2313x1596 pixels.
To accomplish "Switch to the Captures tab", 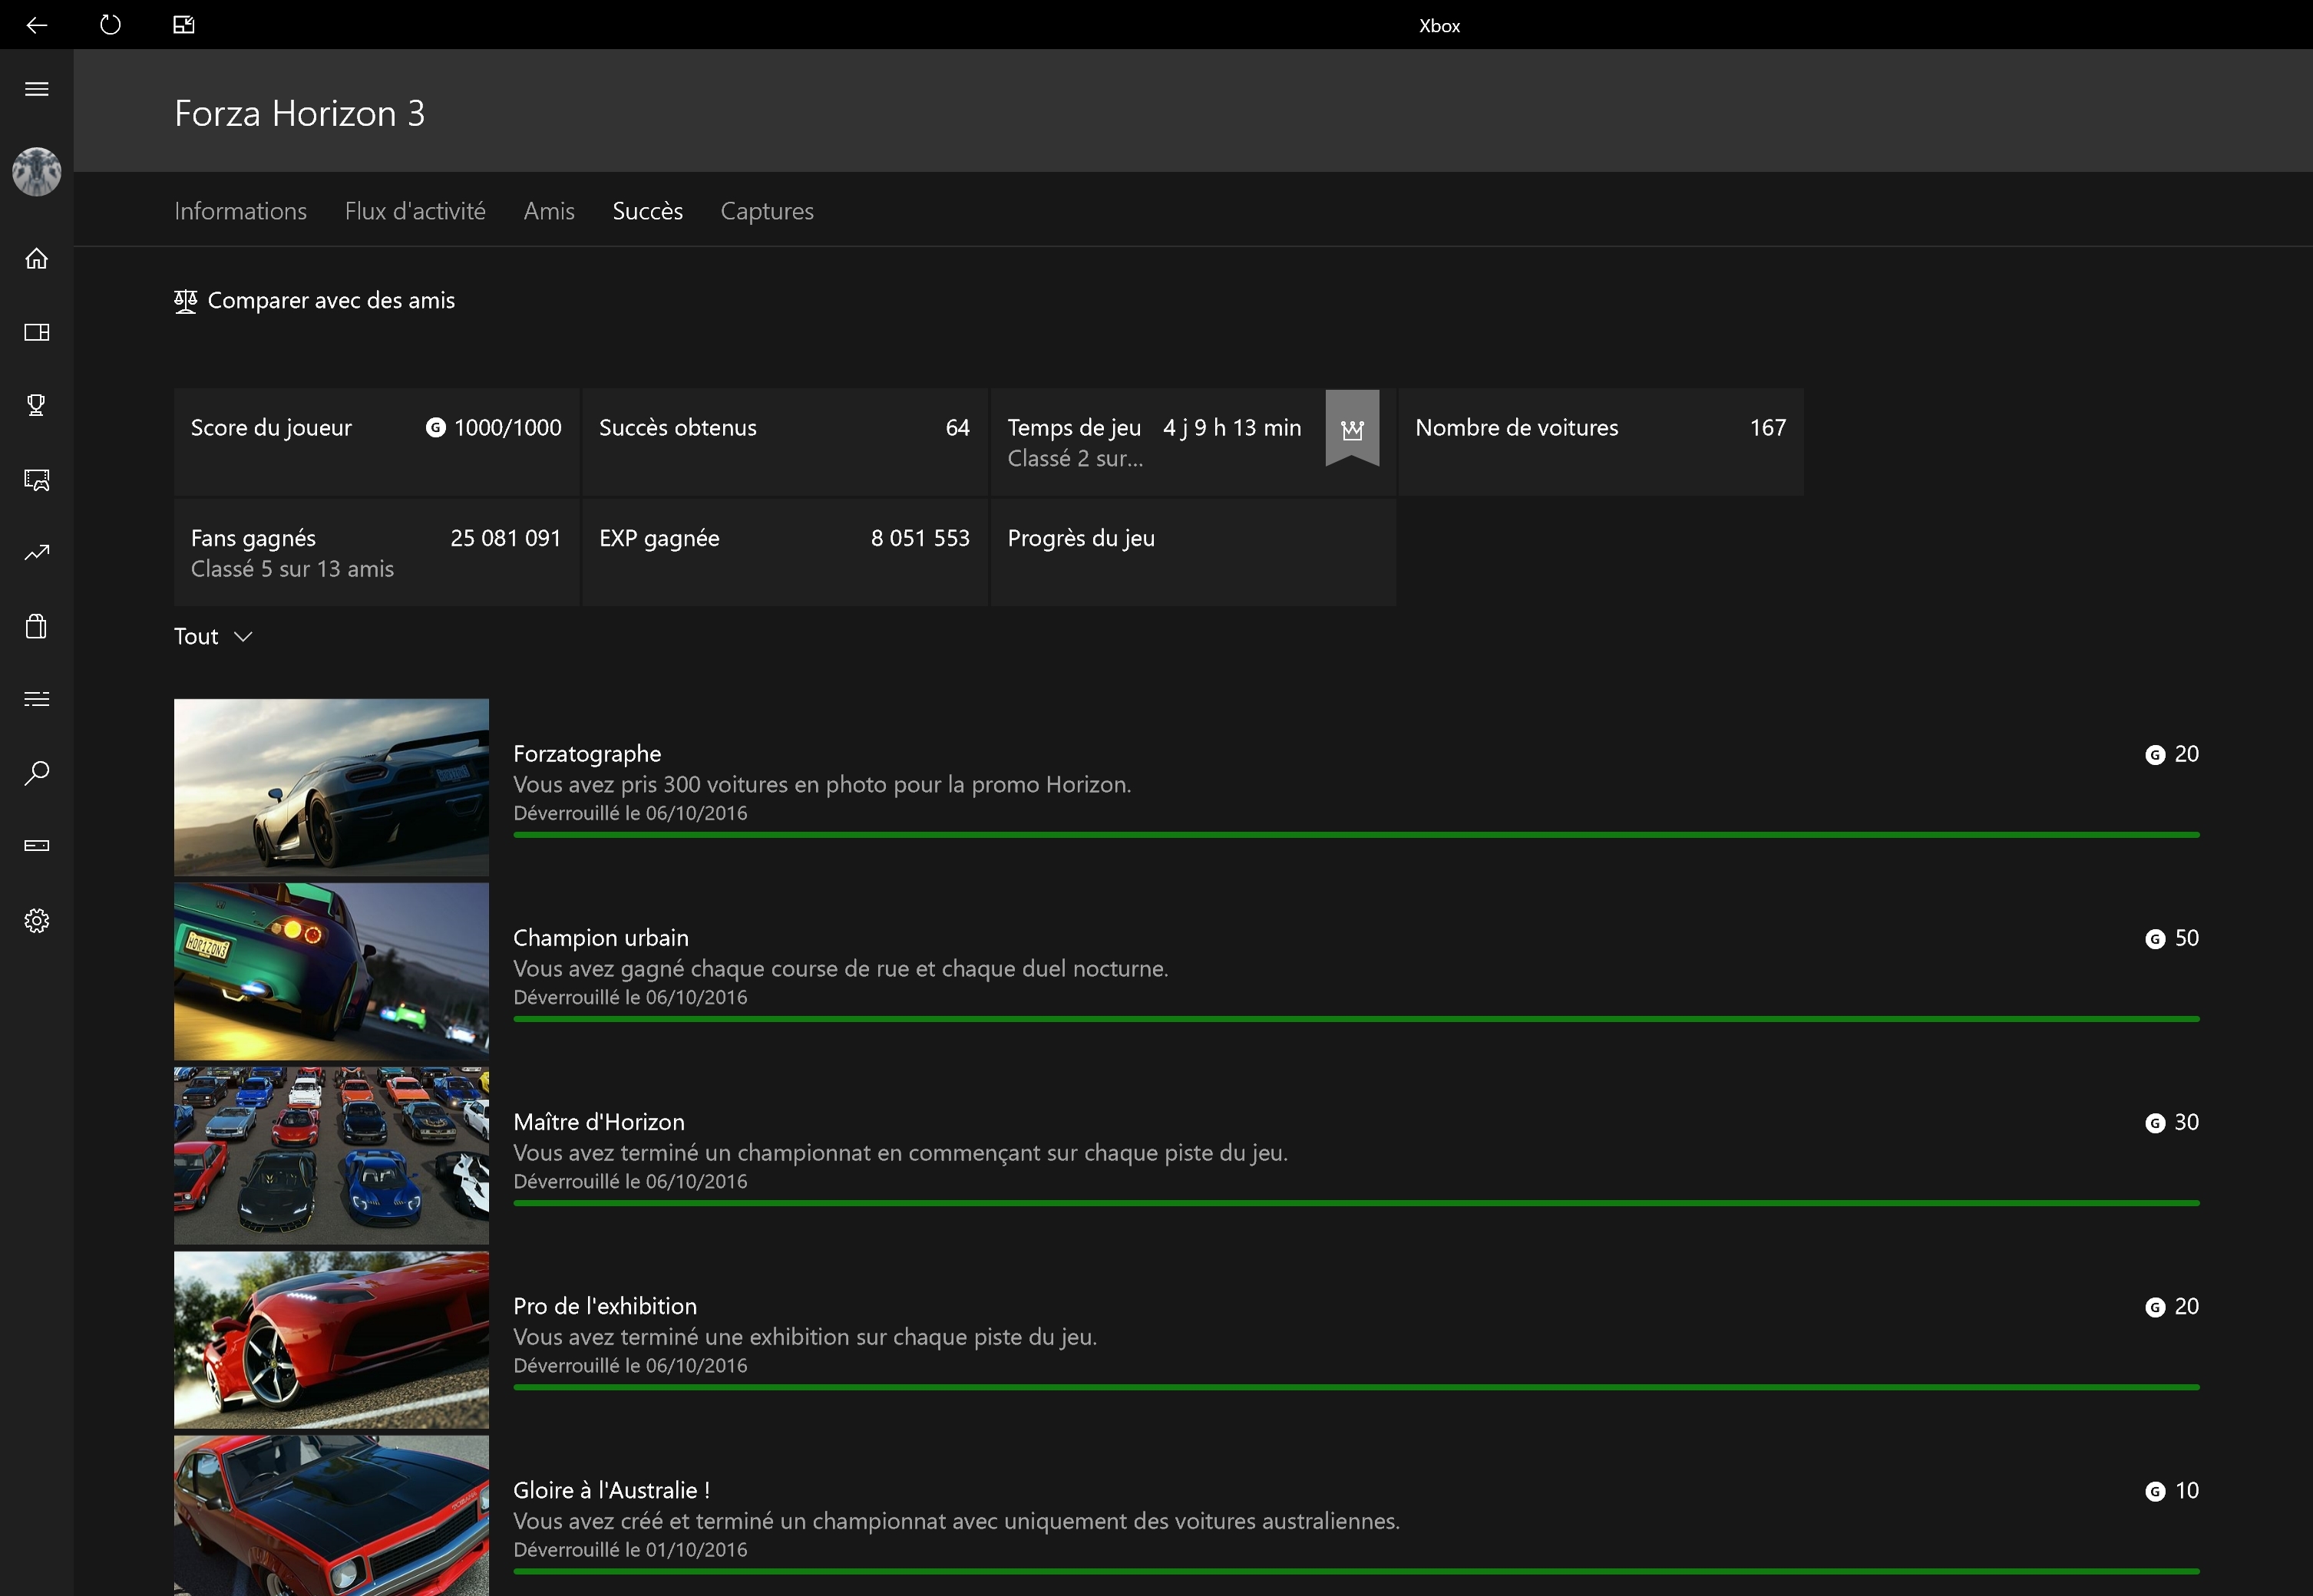I will pyautogui.click(x=768, y=211).
